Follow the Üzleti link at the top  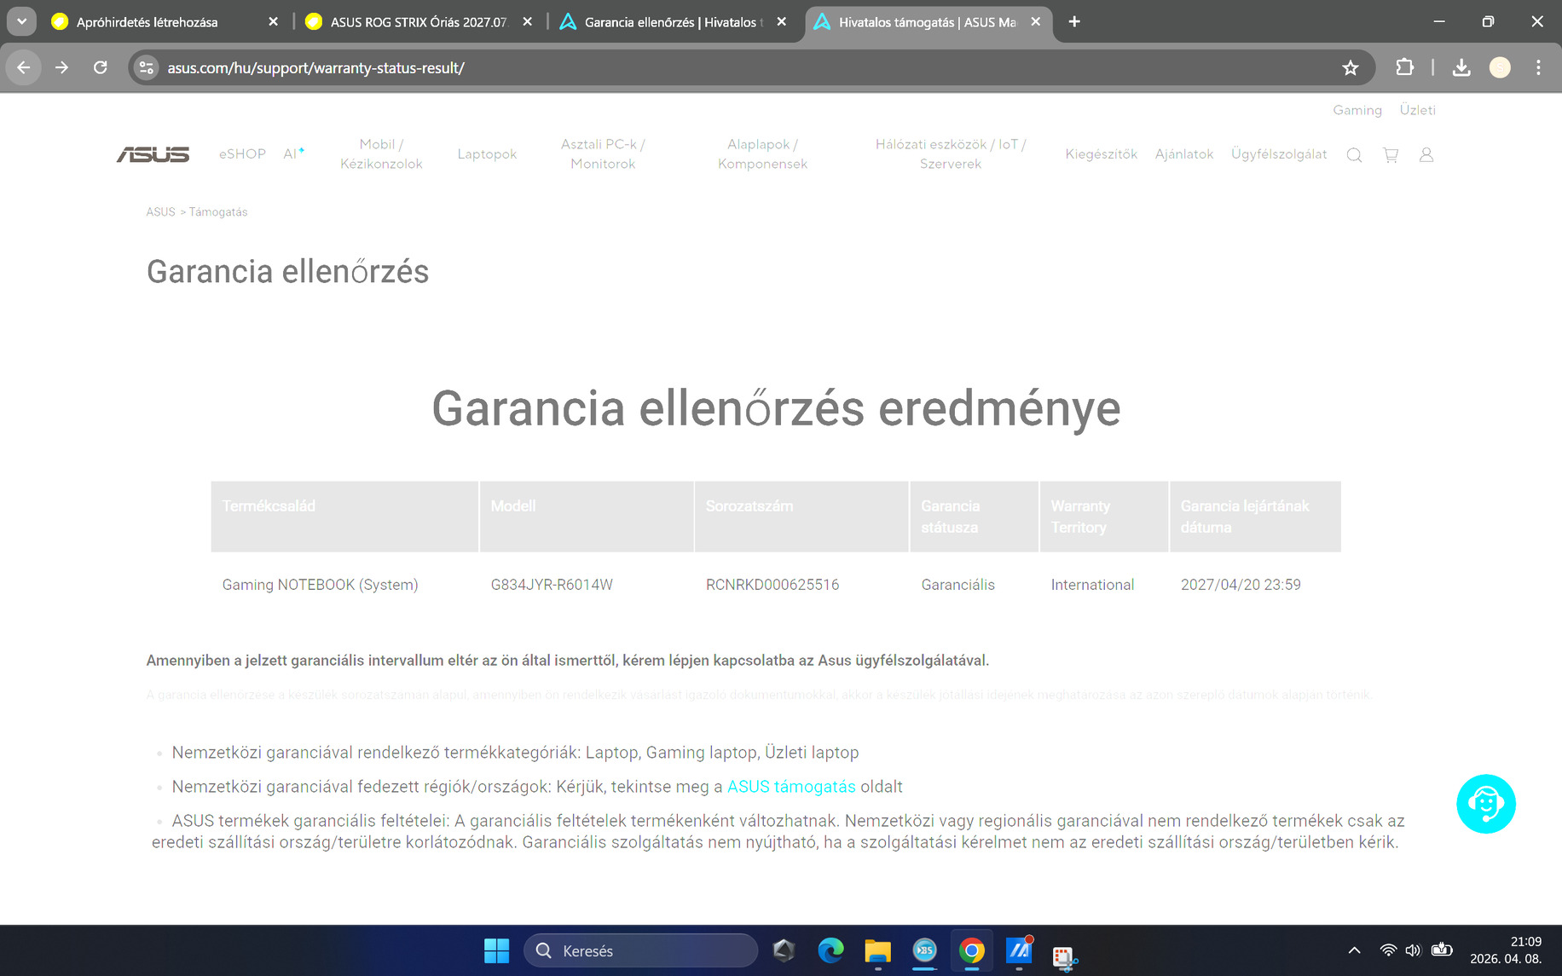tap(1418, 110)
